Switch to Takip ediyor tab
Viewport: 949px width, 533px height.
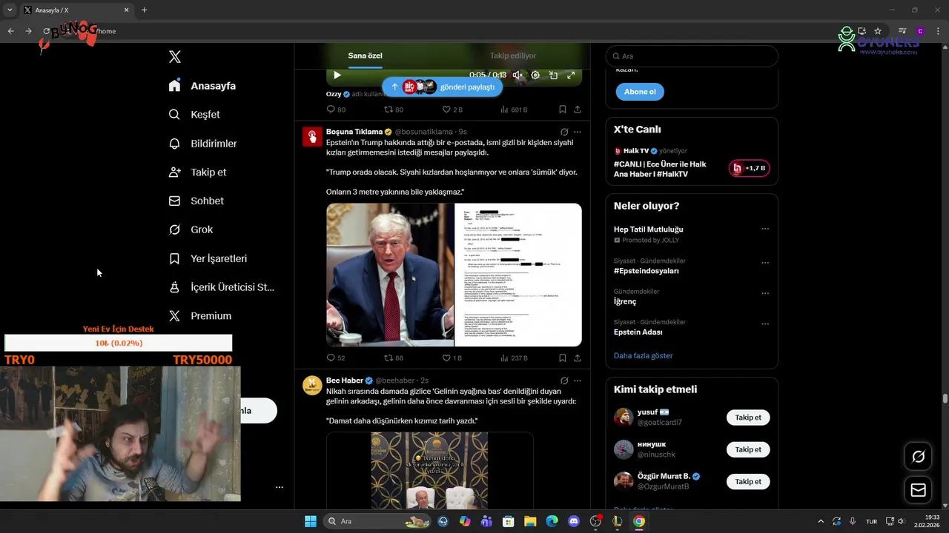click(x=513, y=56)
